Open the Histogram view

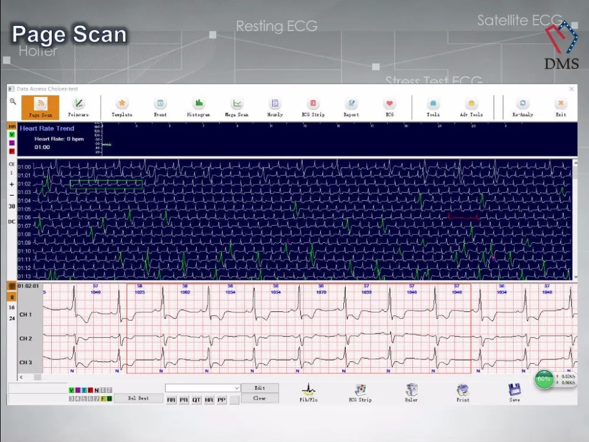198,107
